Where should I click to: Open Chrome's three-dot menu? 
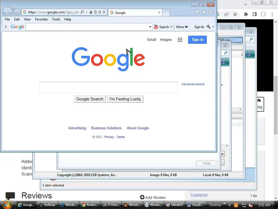pyautogui.click(x=272, y=14)
